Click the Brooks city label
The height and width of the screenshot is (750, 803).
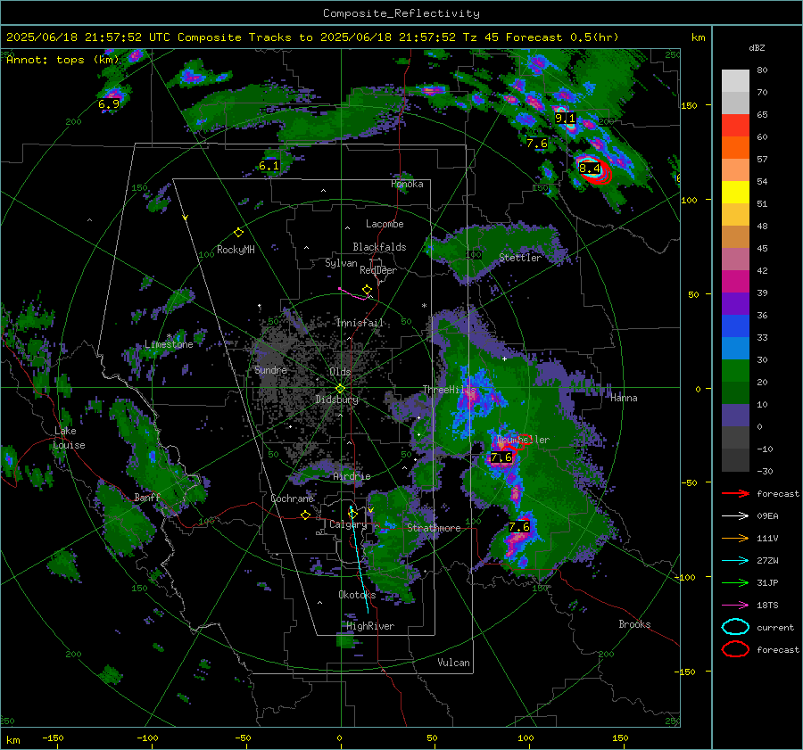[634, 624]
